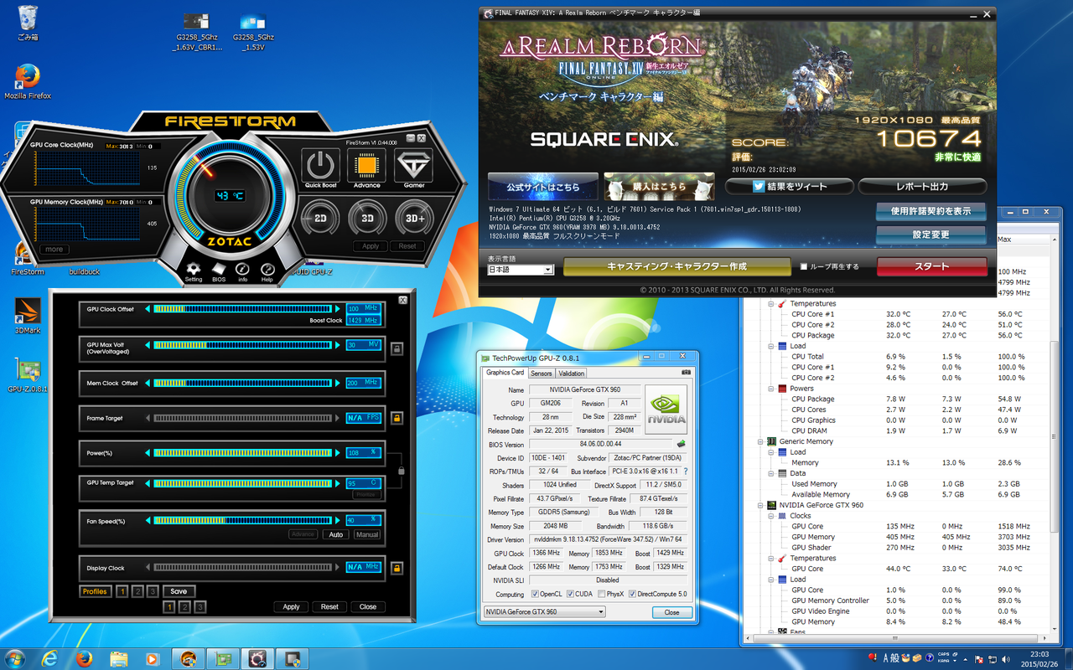
Task: Adjust the GPU Clock Offset slider bar
Action: point(244,309)
